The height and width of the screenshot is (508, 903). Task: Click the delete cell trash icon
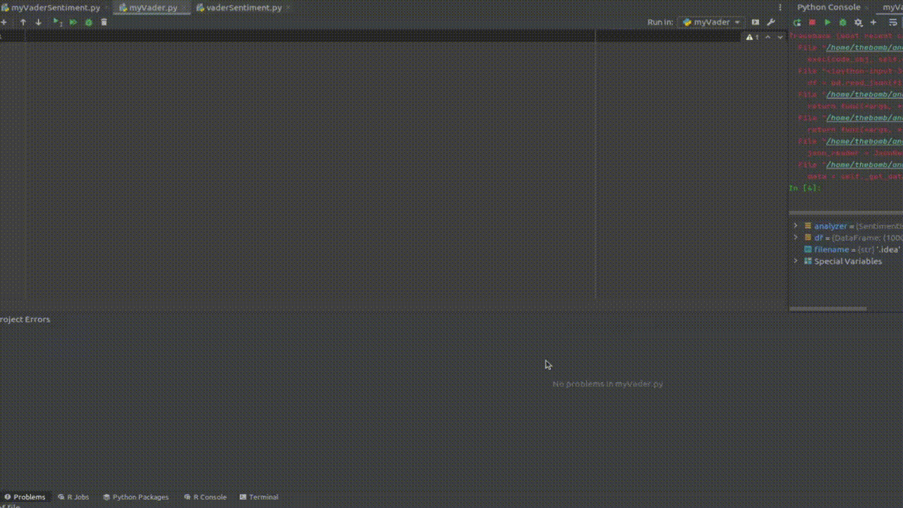pos(104,23)
